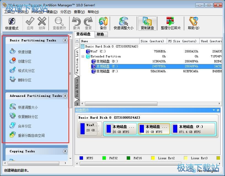Click the 应用 apply checkmark icon

click(30, 23)
